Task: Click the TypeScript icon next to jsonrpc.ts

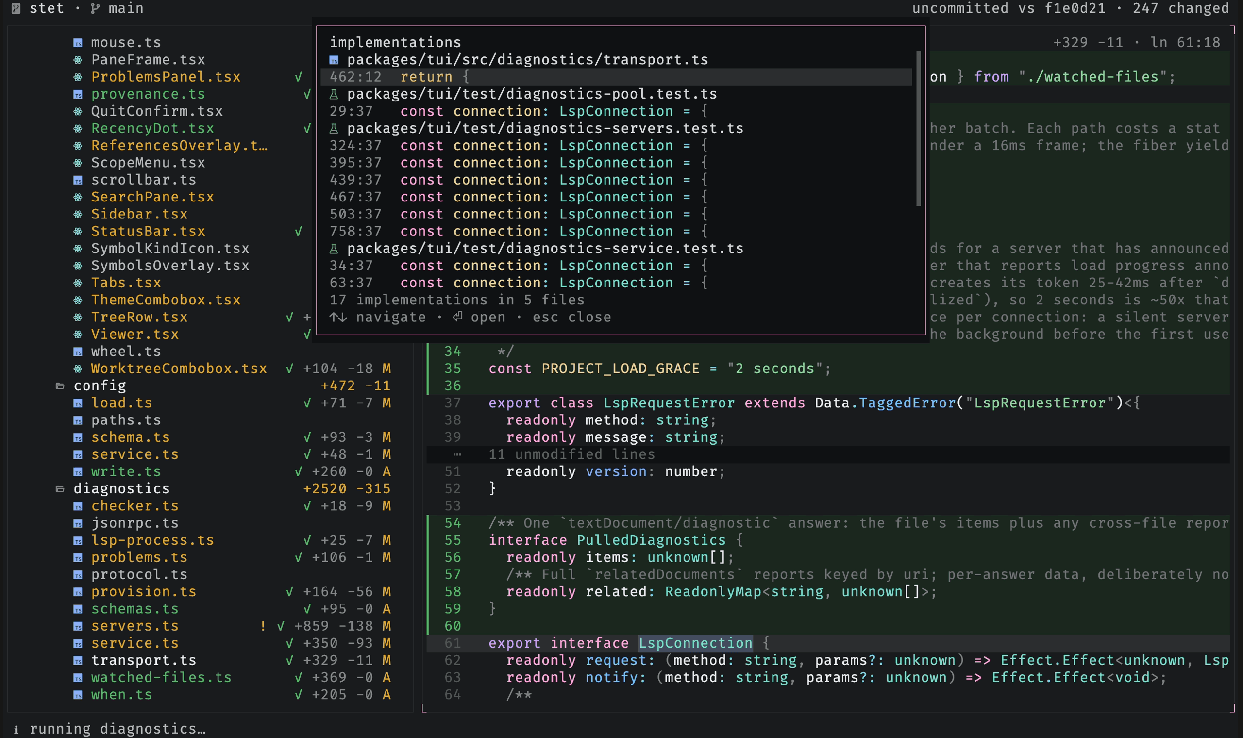Action: pyautogui.click(x=78, y=523)
